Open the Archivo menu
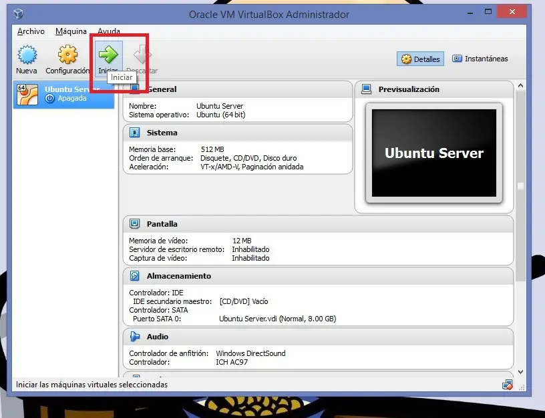The width and height of the screenshot is (545, 418). coord(31,31)
